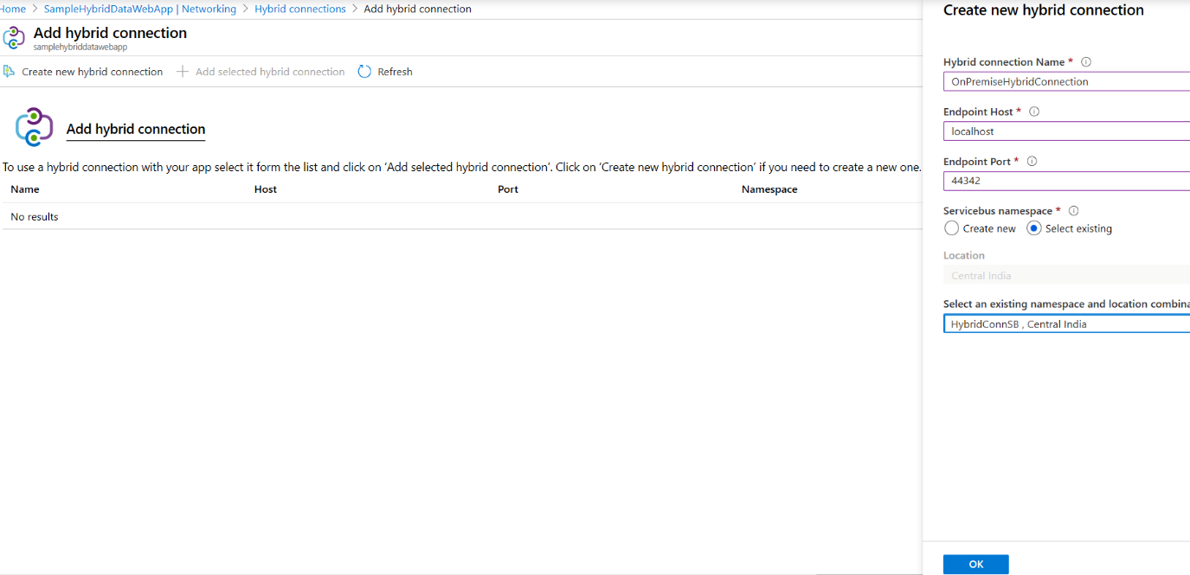Click the create new hybrid connection toolbar icon

click(x=9, y=72)
